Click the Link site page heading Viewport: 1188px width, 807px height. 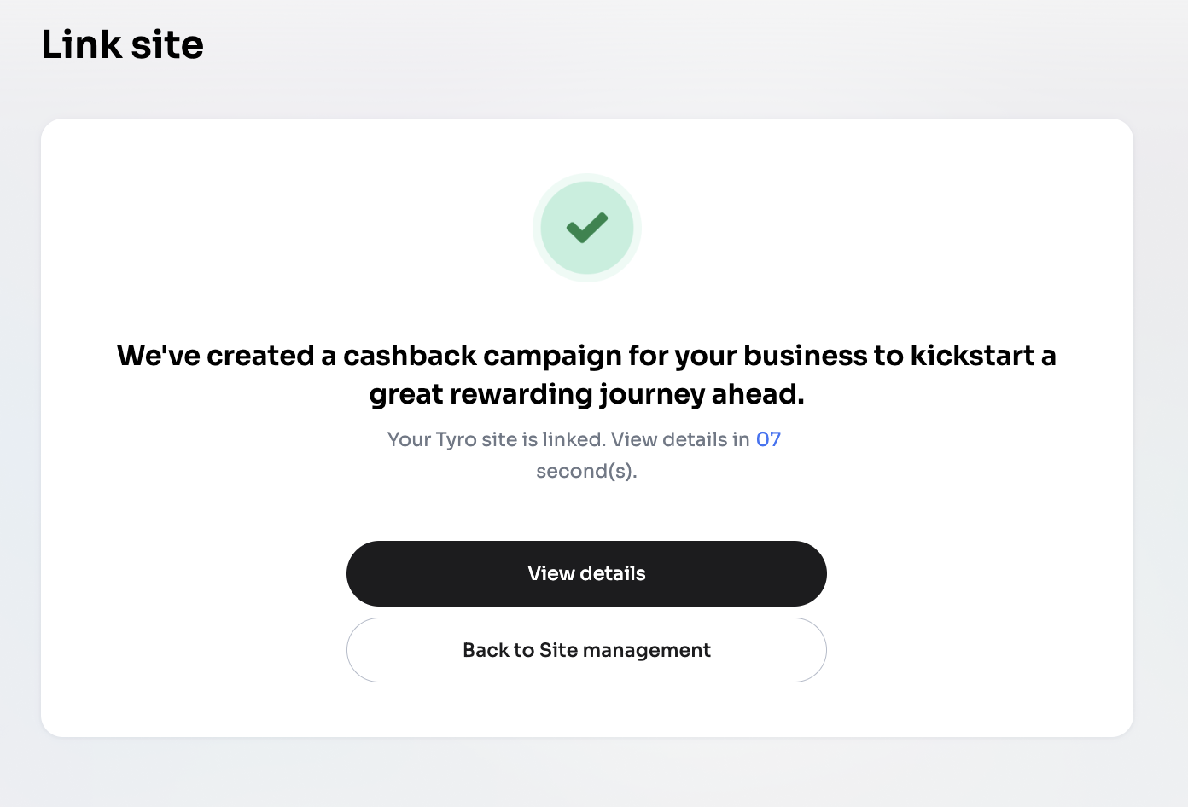(123, 45)
